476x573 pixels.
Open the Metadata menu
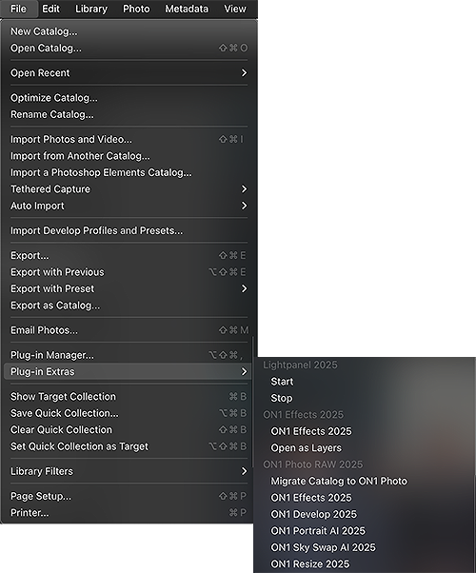[187, 9]
